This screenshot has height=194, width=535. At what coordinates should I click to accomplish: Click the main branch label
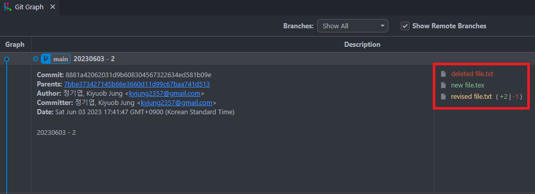(56, 59)
